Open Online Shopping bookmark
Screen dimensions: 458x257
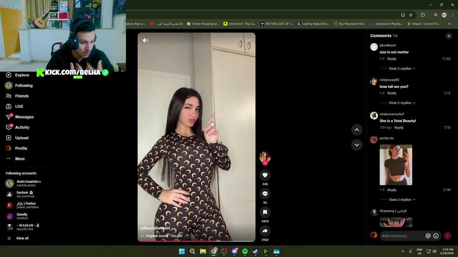203,24
